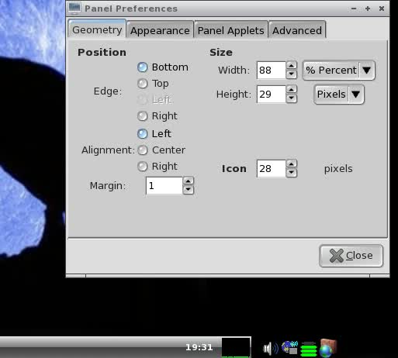Open the green system monitor tray icon
The width and height of the screenshot is (398, 358).
point(309,349)
